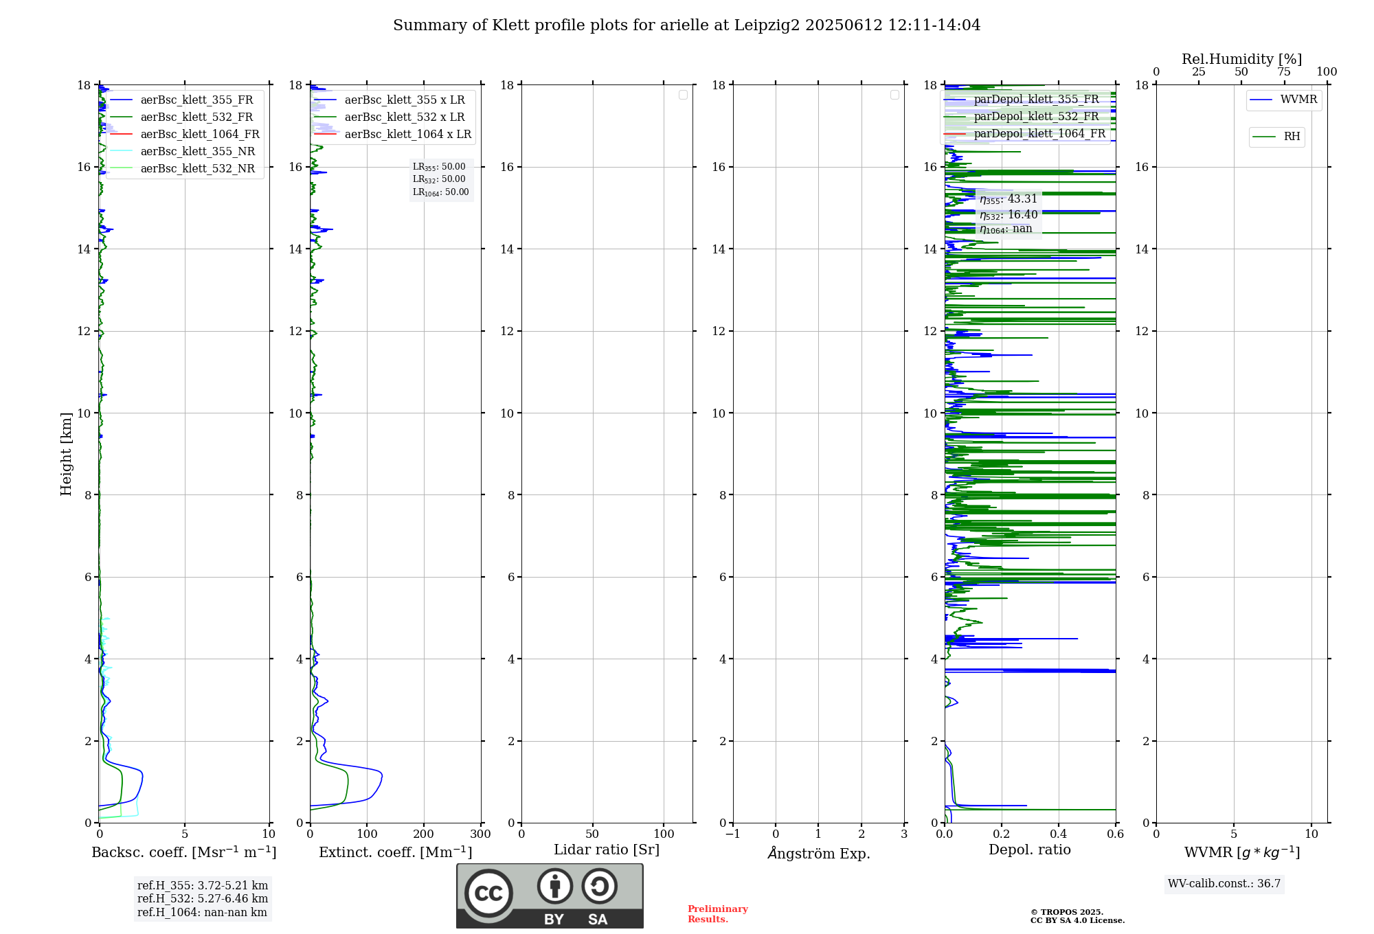The width and height of the screenshot is (1374, 934).
Task: Click the Rel.Humidity [%] top axis label
Action: (1242, 59)
